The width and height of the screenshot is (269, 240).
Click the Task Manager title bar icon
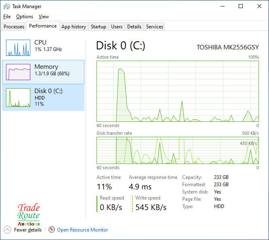pyautogui.click(x=7, y=6)
